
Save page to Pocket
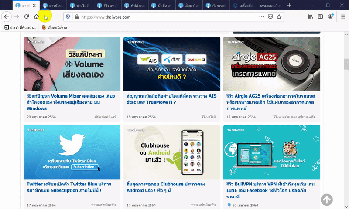(x=270, y=17)
